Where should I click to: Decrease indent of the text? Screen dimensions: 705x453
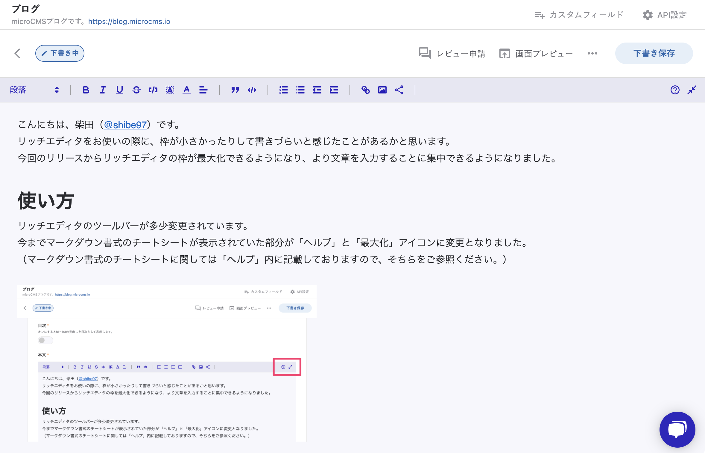coord(317,90)
